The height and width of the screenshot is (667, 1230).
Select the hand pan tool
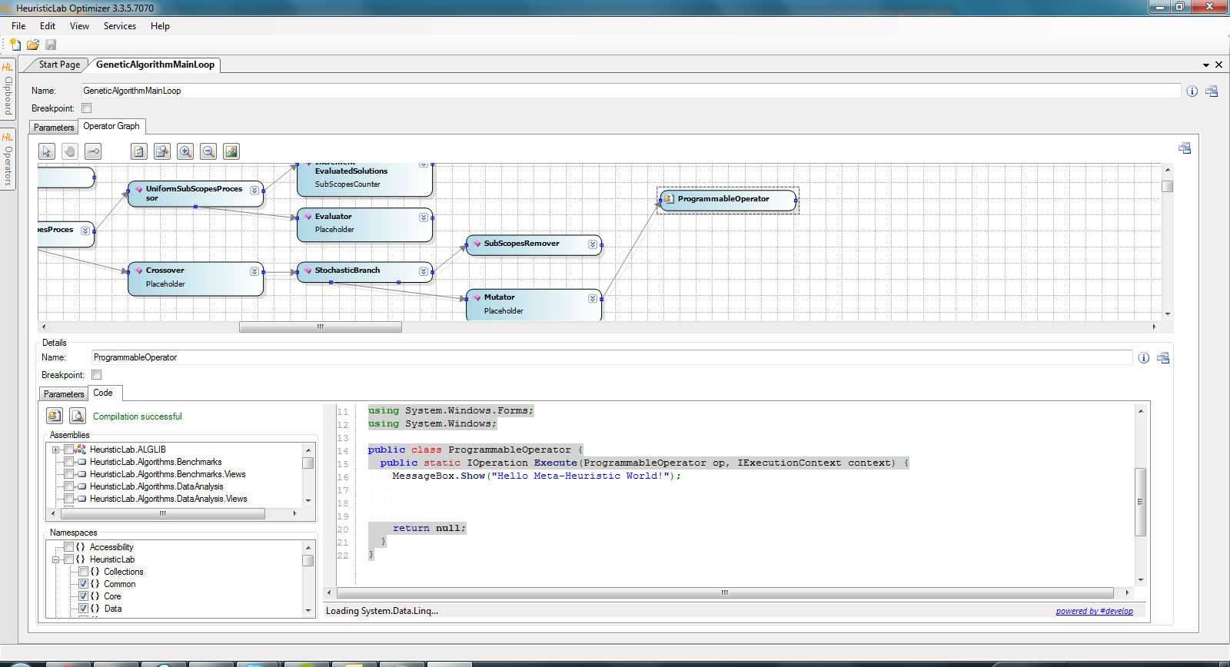pos(70,151)
